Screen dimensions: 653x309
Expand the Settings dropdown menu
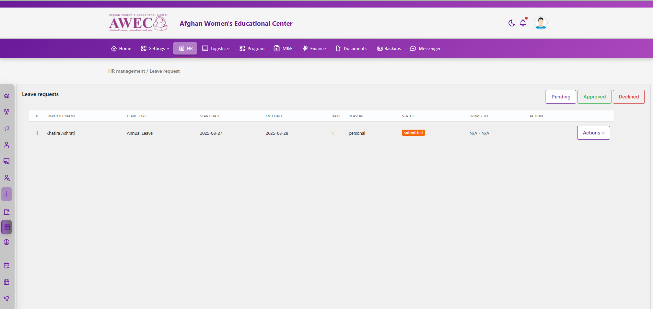[155, 48]
